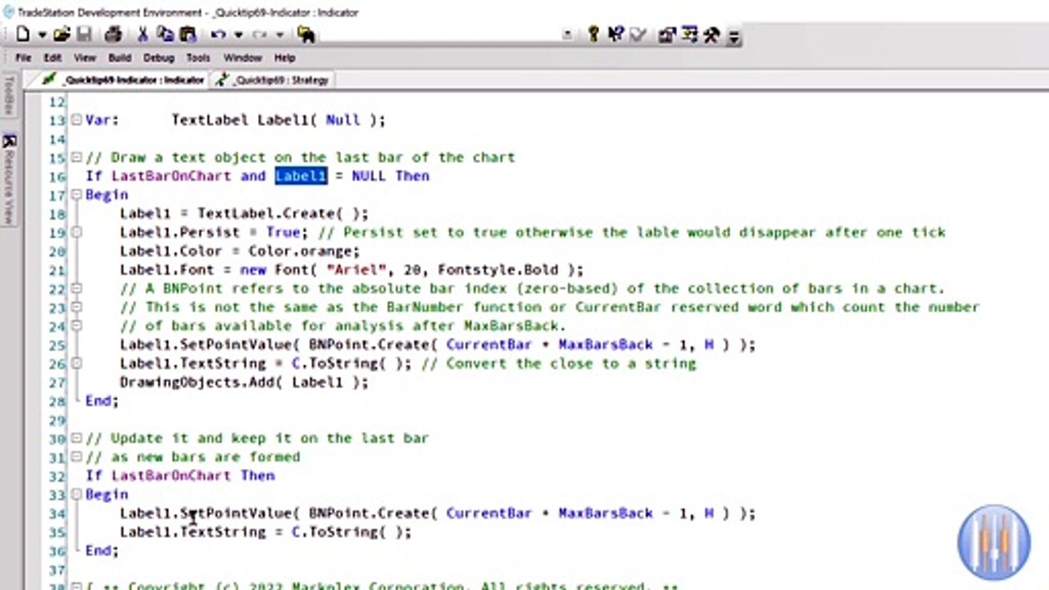This screenshot has width=1049, height=590.
Task: Click LastBarOnChart on line 16
Action: click(x=171, y=176)
